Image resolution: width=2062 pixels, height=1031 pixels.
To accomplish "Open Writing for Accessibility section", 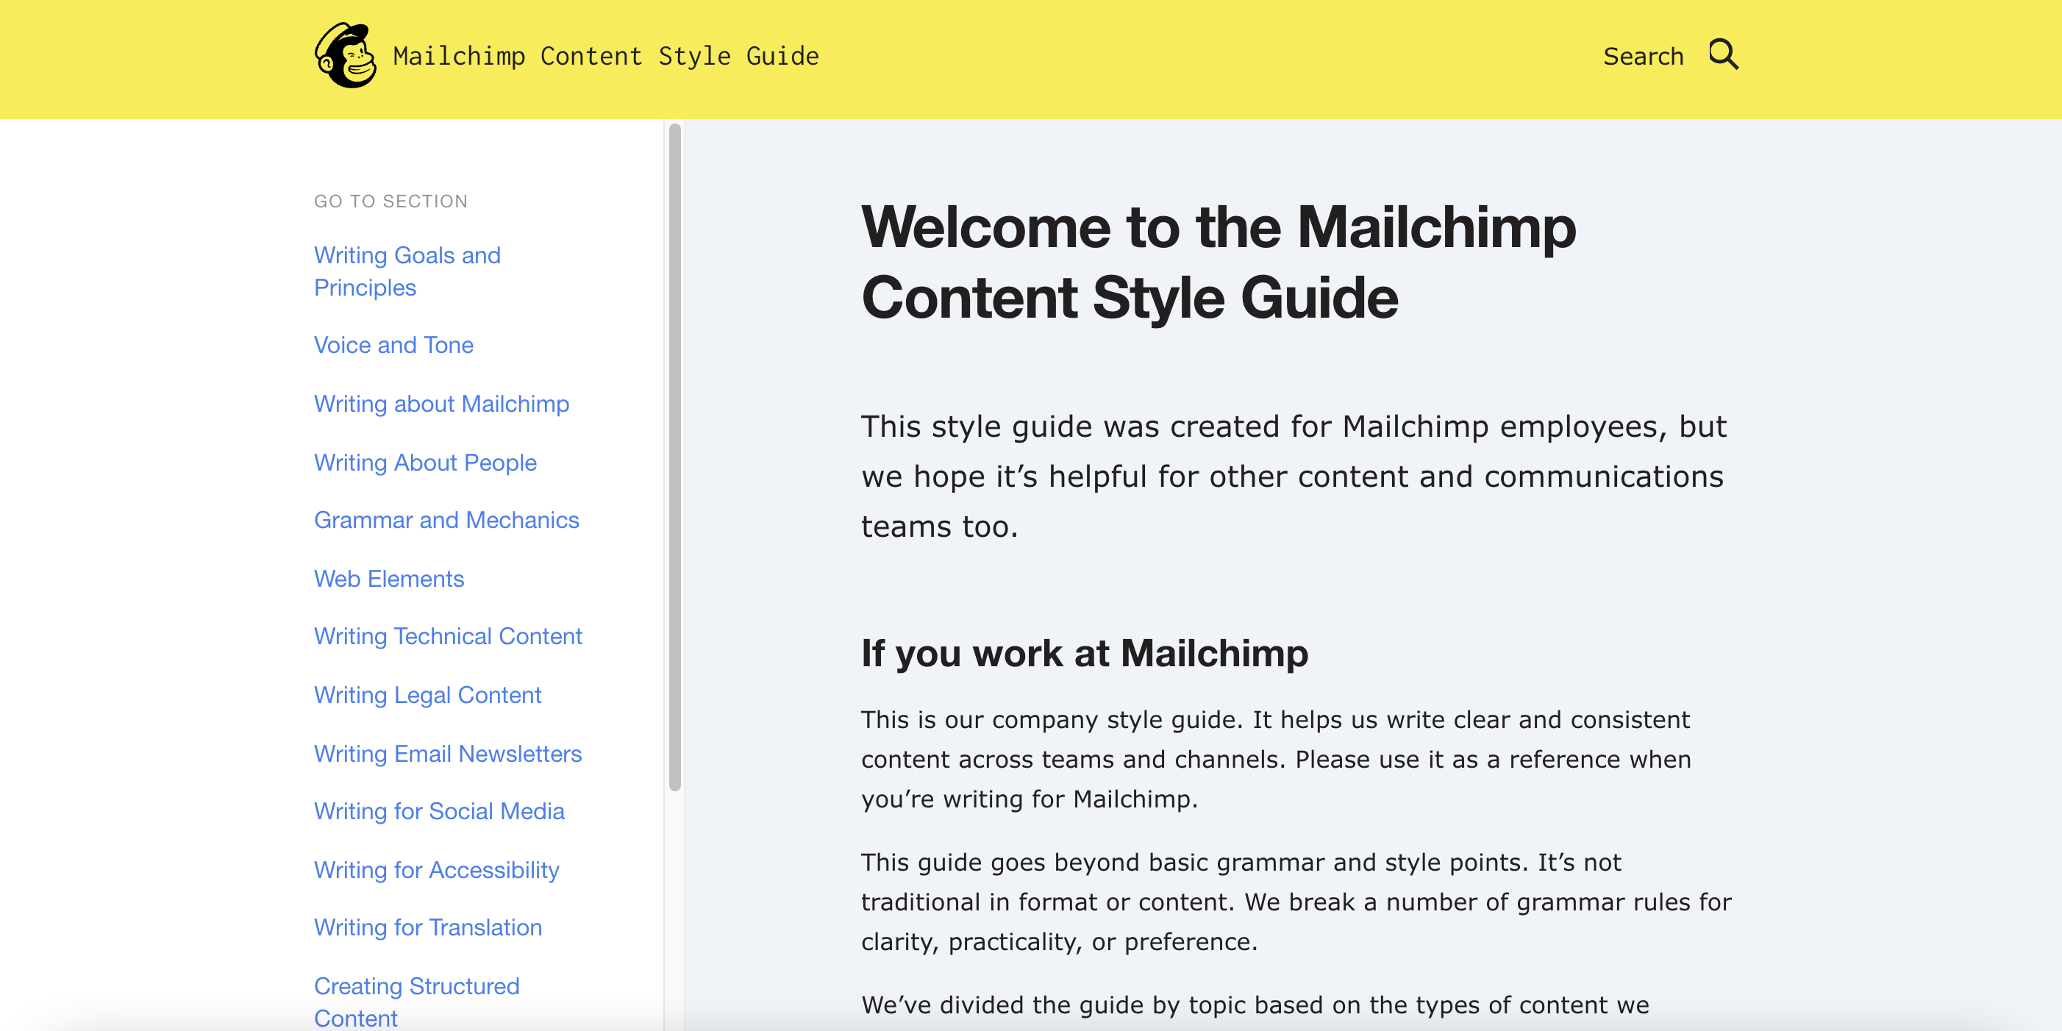I will click(436, 870).
